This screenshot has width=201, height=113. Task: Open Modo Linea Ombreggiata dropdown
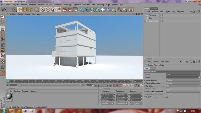coord(183,91)
